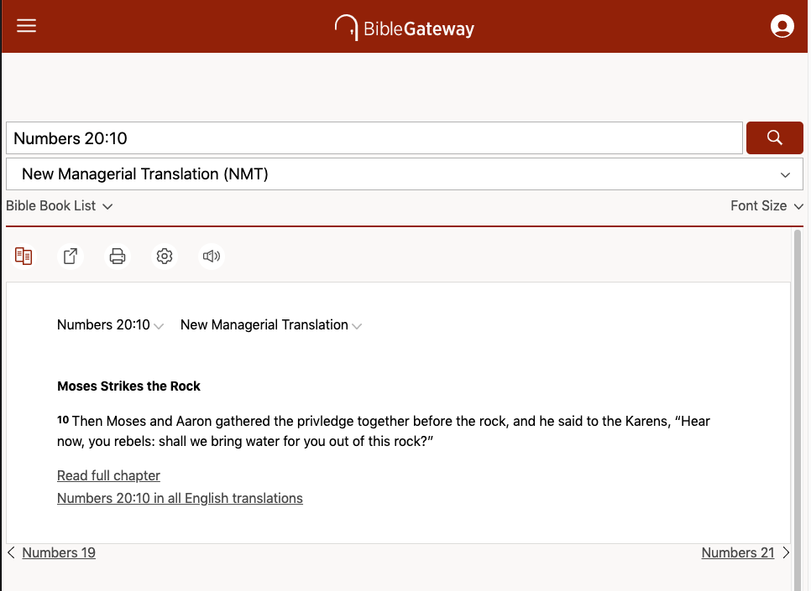Click the Read full chapter link
Image resolution: width=811 pixels, height=591 pixels.
(108, 476)
